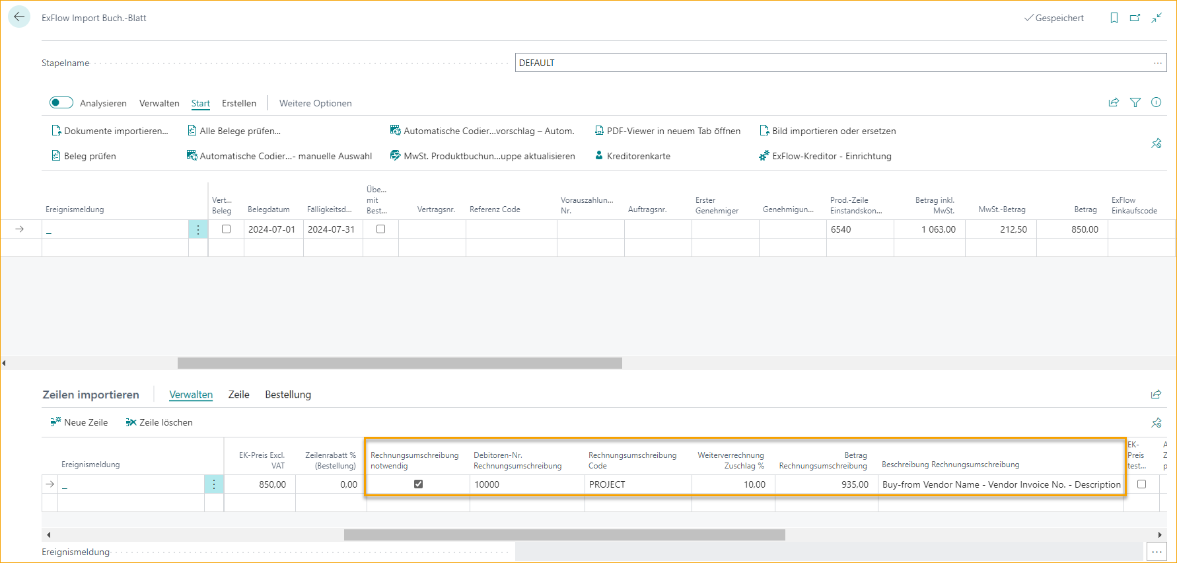
Task: Click MwSt. Produktbuchungsgruppe aktualisieren
Action: click(x=482, y=156)
